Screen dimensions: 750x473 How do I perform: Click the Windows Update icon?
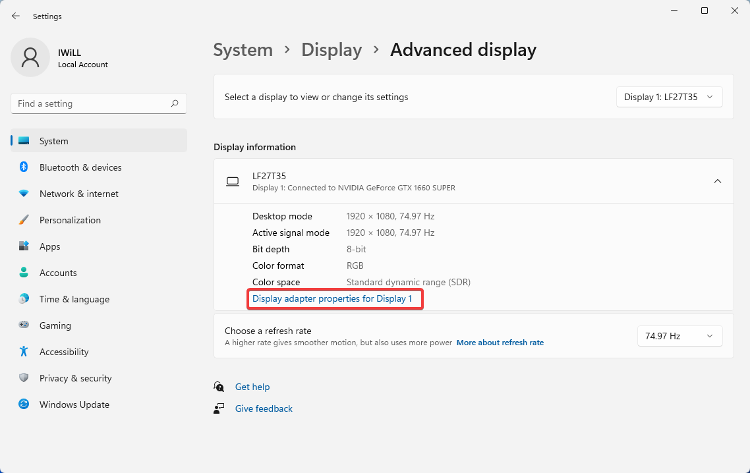coord(24,404)
